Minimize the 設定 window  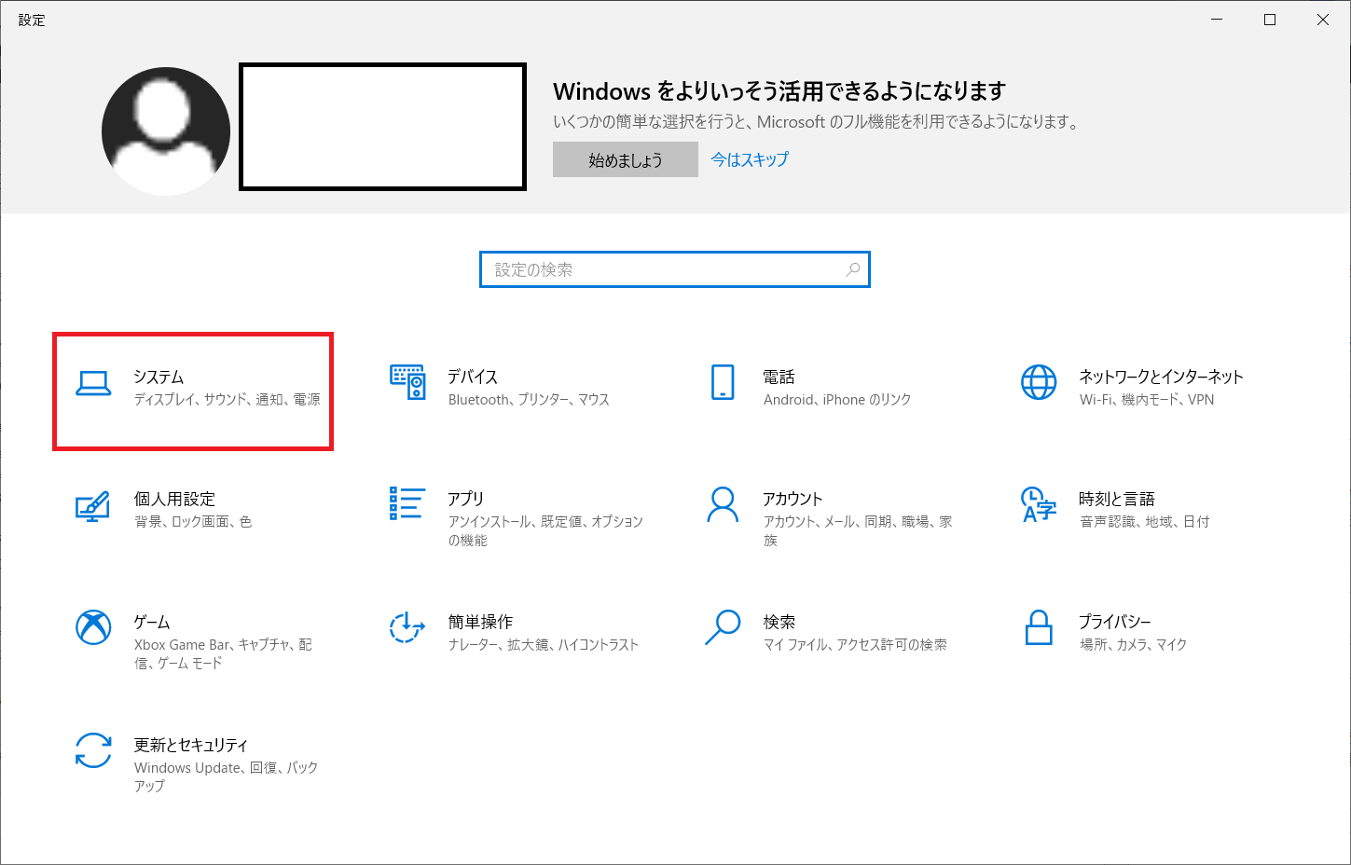(x=1217, y=20)
